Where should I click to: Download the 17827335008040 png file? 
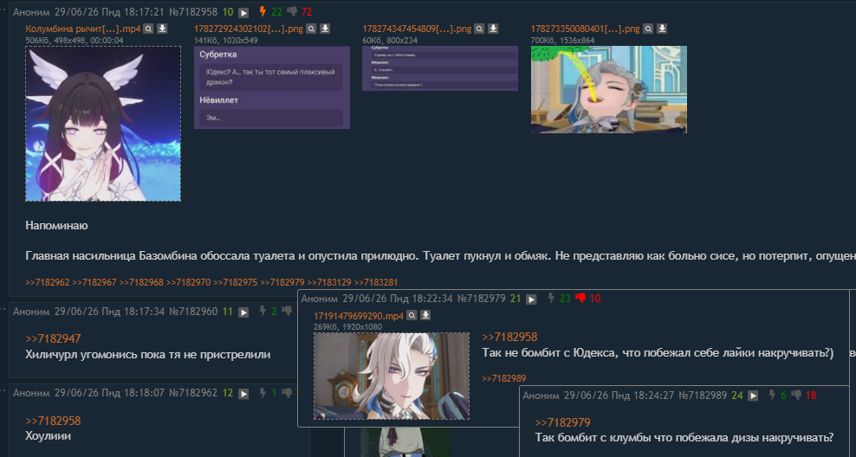(x=662, y=29)
